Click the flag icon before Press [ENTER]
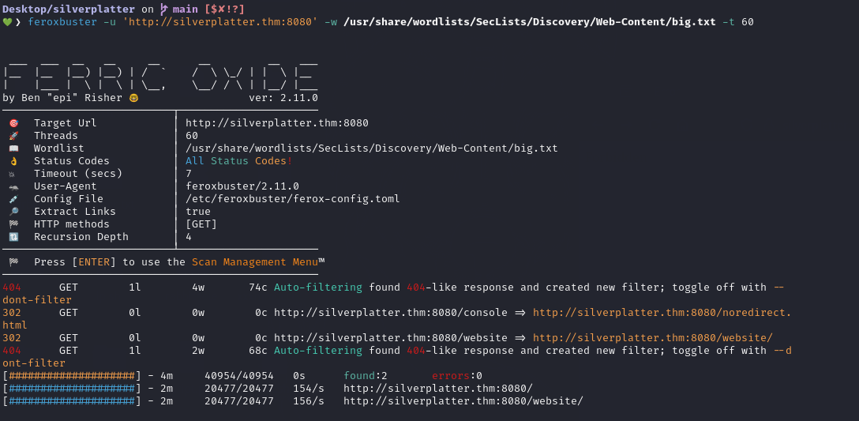This screenshot has width=859, height=421. click(13, 262)
